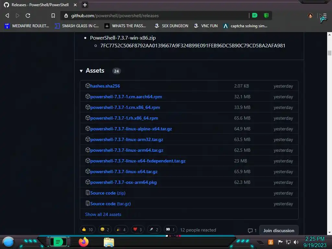Click zip file icon beside Source code (zip)
Image resolution: width=332 pixels, height=249 pixels.
pos(88,193)
